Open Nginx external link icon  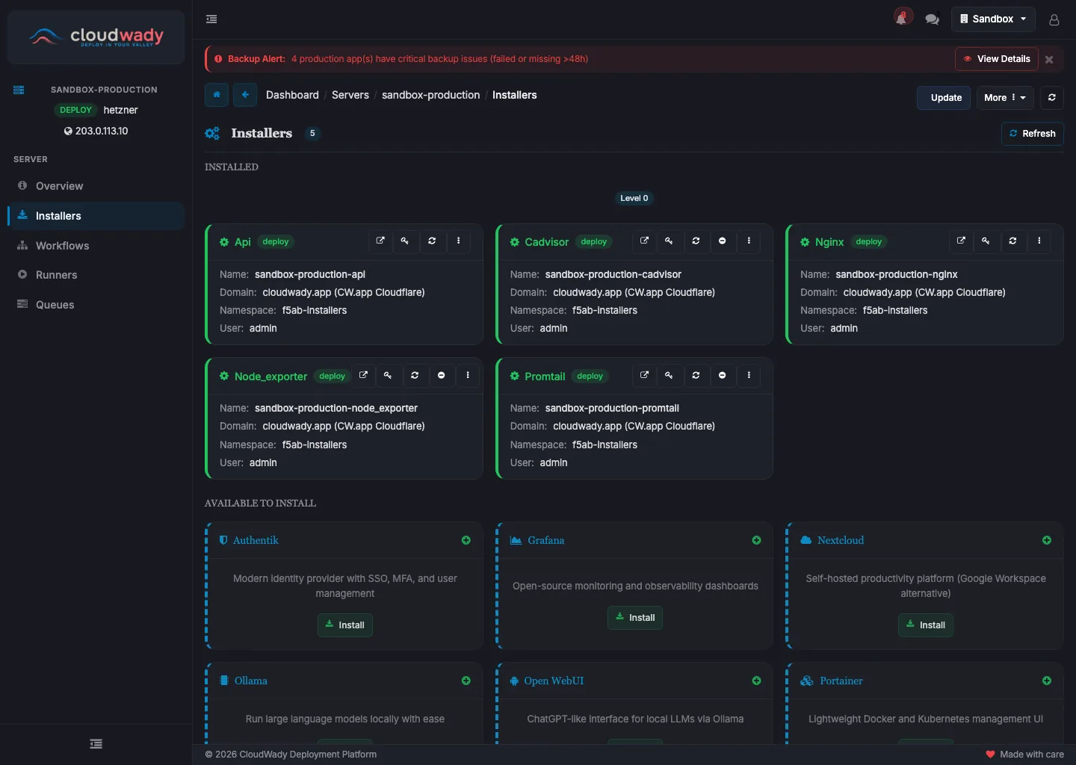[961, 241]
